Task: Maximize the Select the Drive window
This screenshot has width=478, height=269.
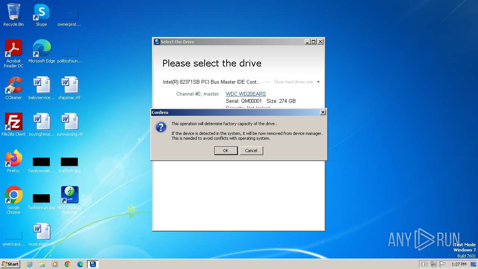Action: tap(314, 42)
